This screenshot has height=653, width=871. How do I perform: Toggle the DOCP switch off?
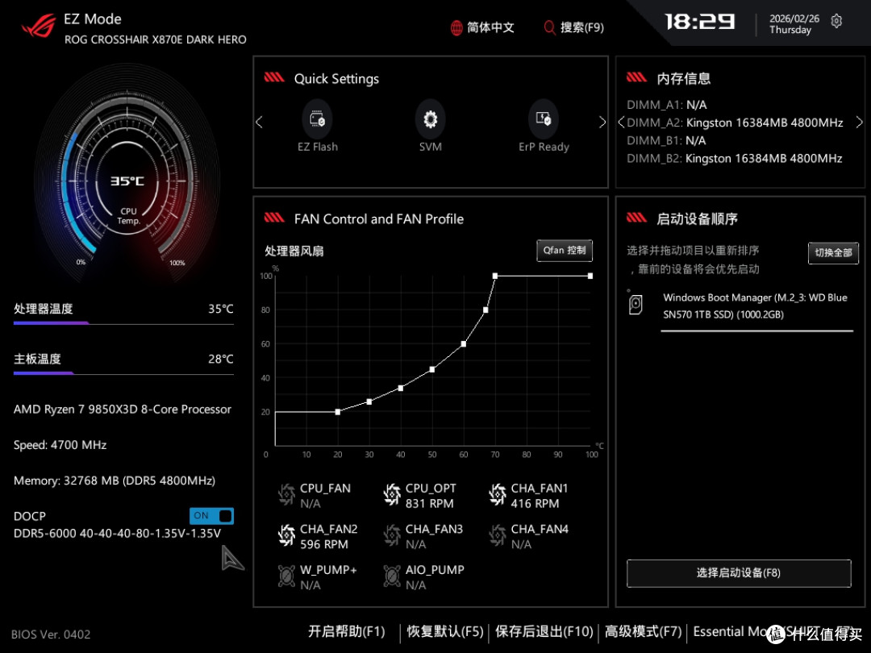211,516
